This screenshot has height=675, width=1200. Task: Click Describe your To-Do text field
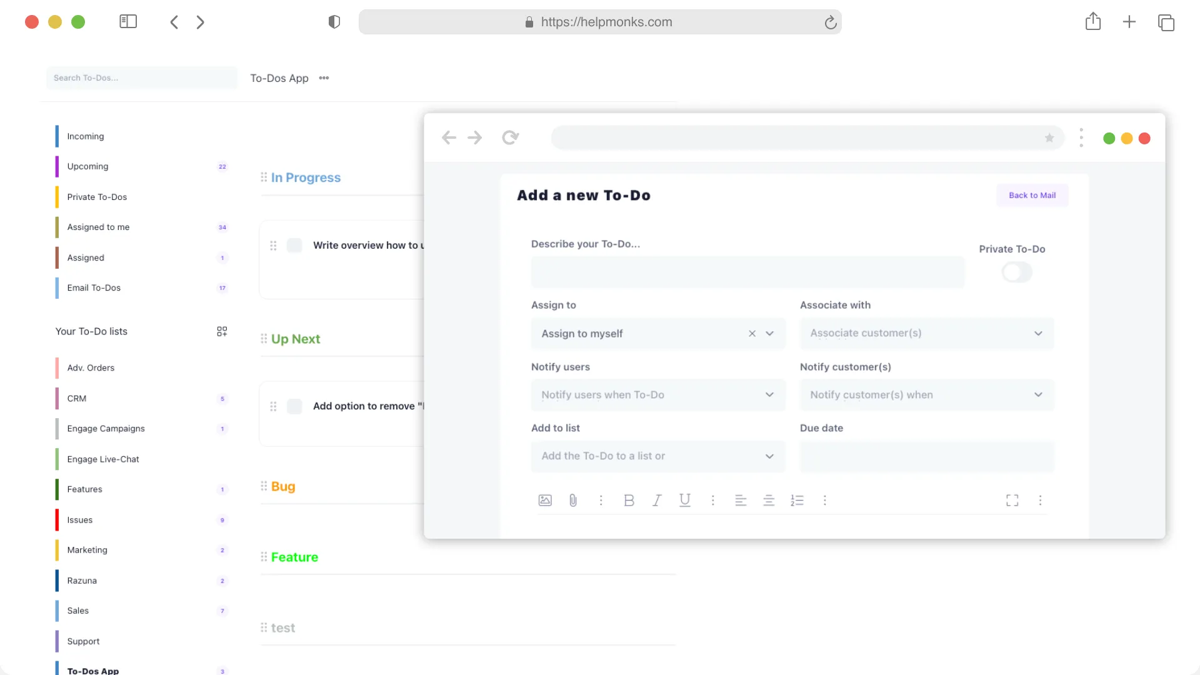[747, 272]
